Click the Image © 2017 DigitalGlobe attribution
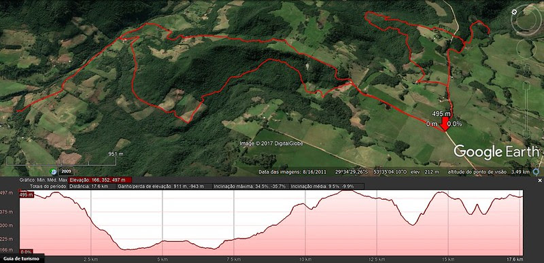The image size is (544, 263). click(271, 143)
